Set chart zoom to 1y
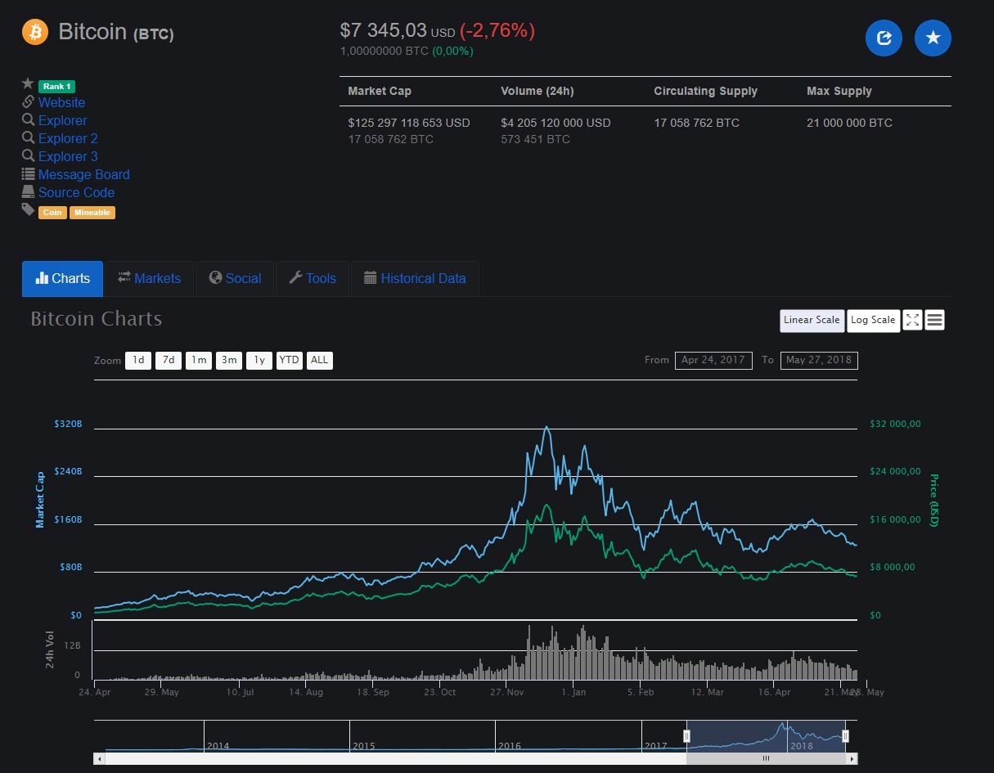Viewport: 994px width, 773px height. [259, 360]
